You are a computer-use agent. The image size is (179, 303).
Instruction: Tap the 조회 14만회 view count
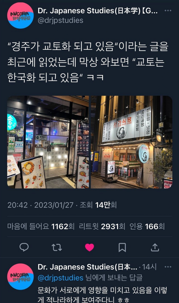tap(98, 205)
